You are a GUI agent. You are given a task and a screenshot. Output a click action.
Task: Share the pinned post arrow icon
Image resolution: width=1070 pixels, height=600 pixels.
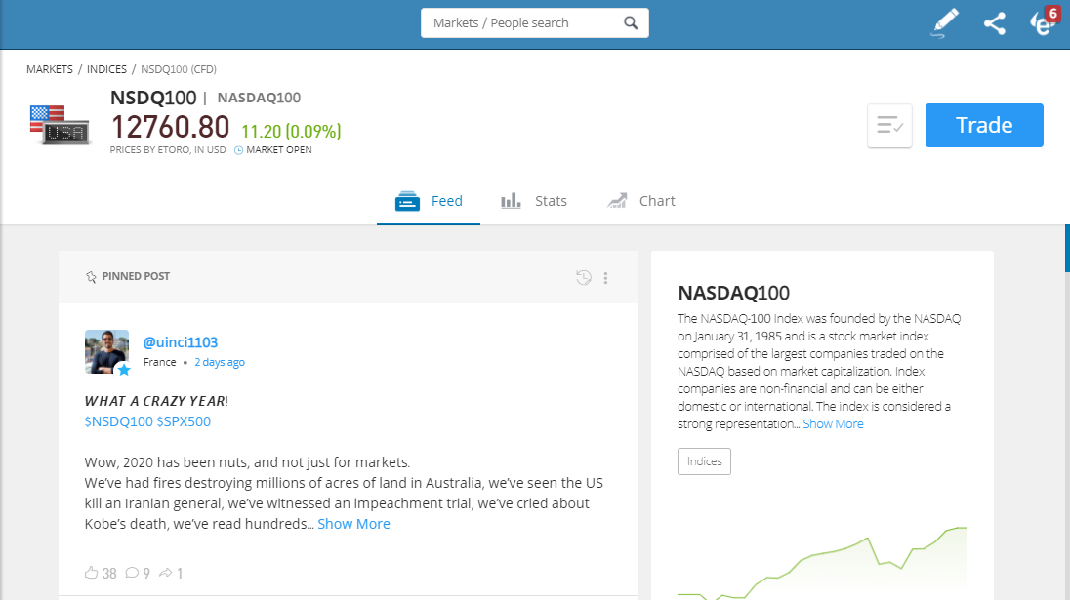click(165, 573)
